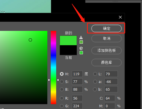Click the 当前 label below preview

[x=68, y=58]
